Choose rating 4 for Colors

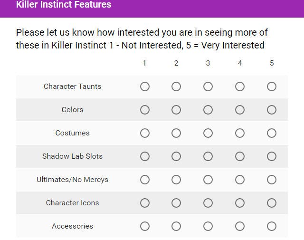[x=239, y=110]
